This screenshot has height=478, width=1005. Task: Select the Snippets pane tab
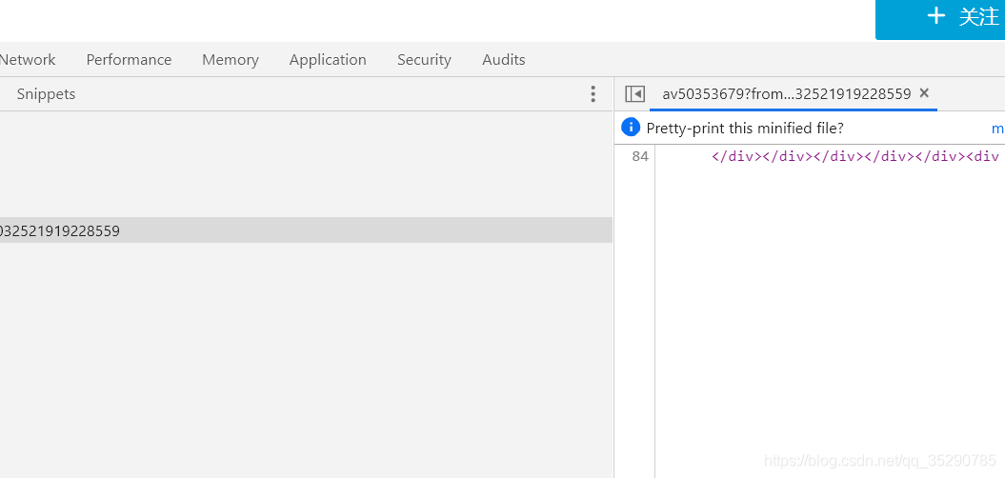coord(46,94)
